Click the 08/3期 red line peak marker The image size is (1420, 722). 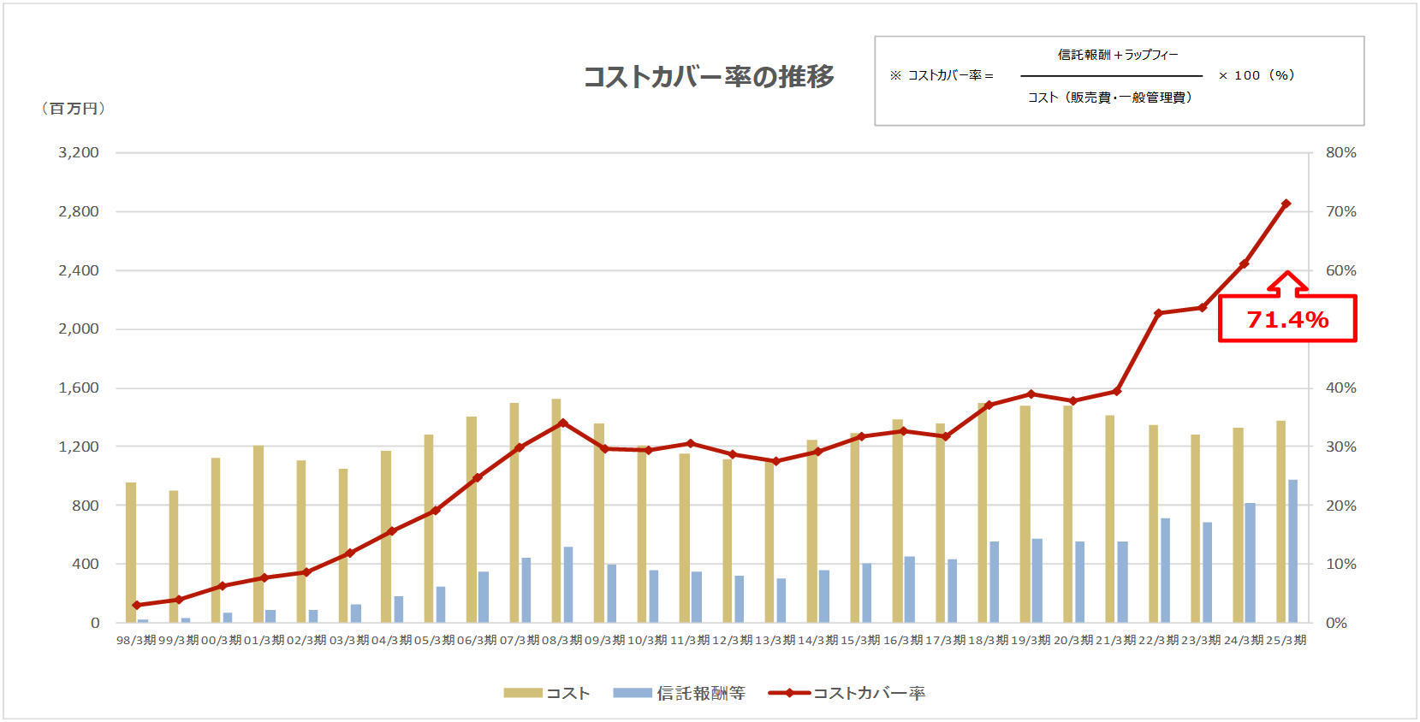coord(562,423)
